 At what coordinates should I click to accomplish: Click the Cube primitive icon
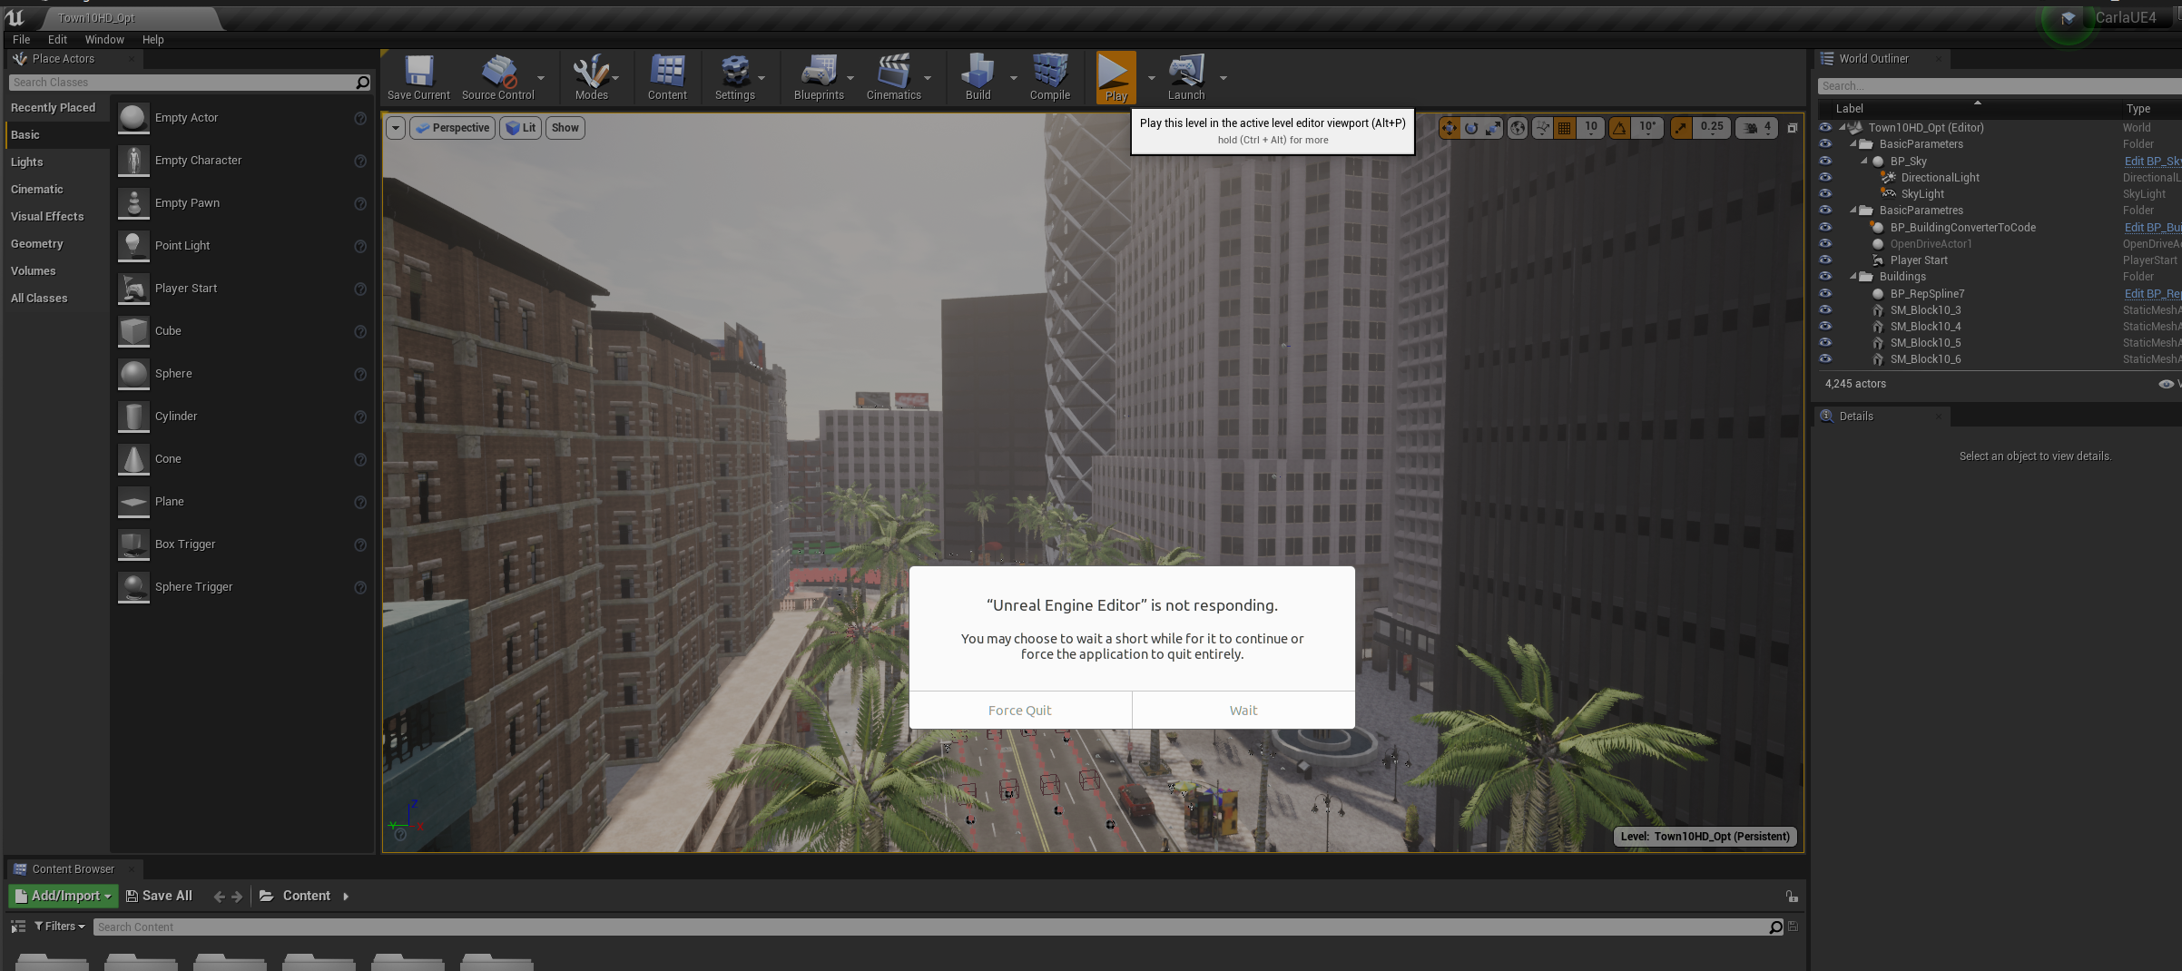(133, 331)
